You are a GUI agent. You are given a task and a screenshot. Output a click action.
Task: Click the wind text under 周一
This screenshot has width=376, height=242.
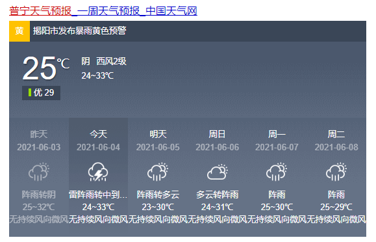tap(277, 219)
